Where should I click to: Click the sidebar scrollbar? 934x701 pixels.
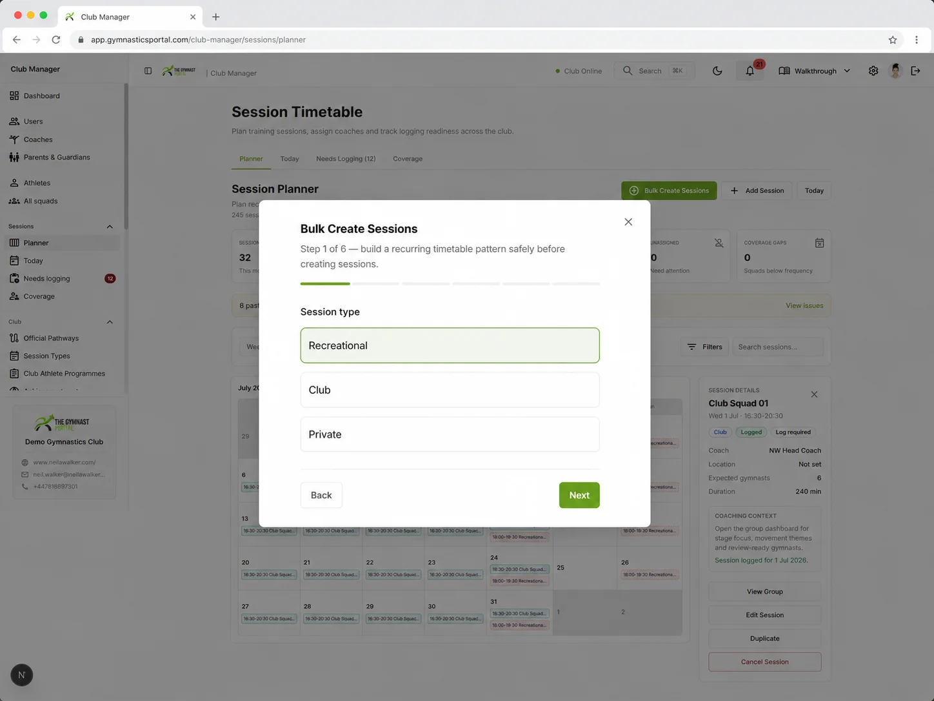(126, 156)
